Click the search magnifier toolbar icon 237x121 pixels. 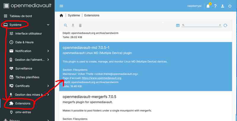65,26
